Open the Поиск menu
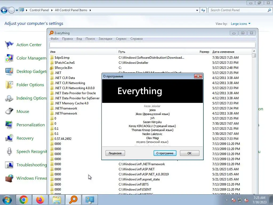273x205 pixels. [90, 39]
